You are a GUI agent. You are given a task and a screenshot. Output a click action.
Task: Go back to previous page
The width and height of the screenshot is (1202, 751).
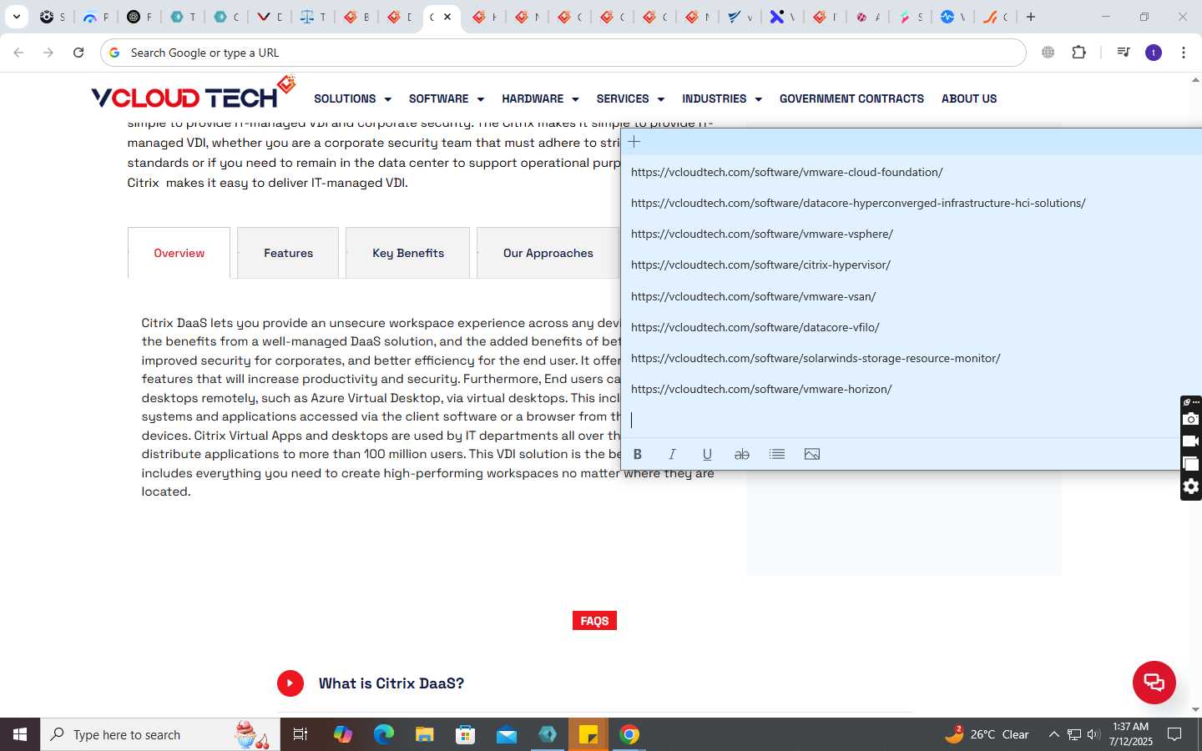pos(18,53)
